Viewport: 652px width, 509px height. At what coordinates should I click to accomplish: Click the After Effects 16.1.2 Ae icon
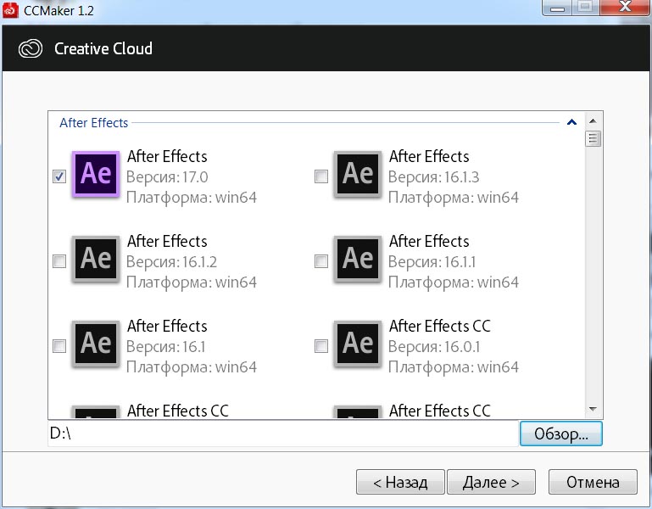(96, 259)
